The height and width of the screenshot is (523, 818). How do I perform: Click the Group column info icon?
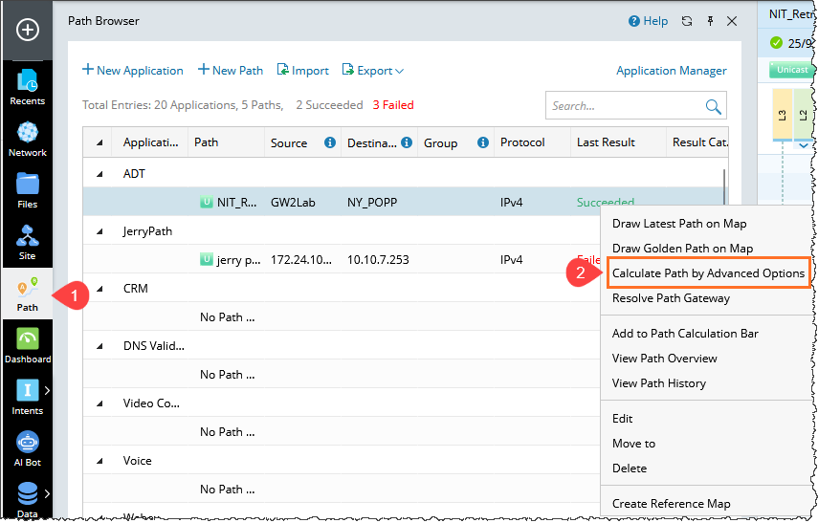(483, 142)
